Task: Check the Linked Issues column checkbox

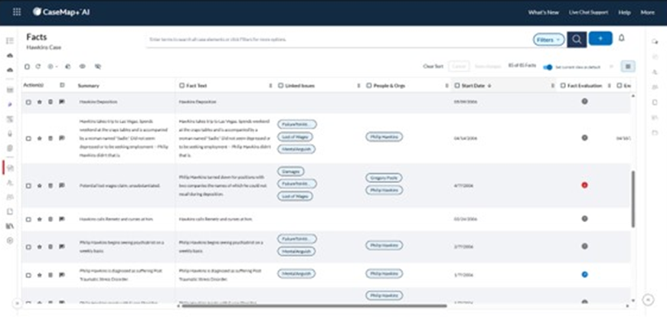Action: (x=281, y=86)
